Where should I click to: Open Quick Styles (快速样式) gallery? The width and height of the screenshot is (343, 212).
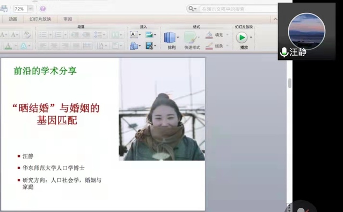[190, 37]
